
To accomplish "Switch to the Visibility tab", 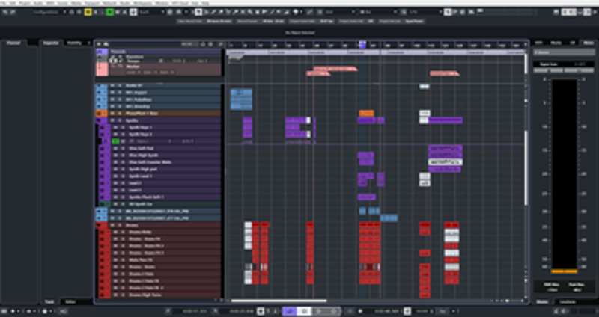I will 76,43.
